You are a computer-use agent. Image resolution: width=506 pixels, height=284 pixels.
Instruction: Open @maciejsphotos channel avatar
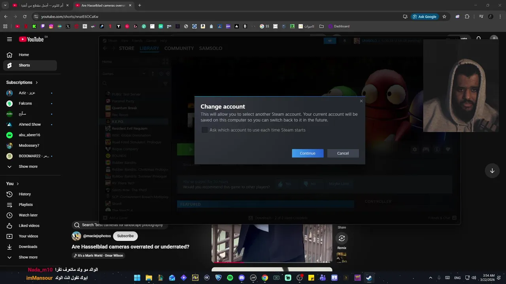click(76, 236)
